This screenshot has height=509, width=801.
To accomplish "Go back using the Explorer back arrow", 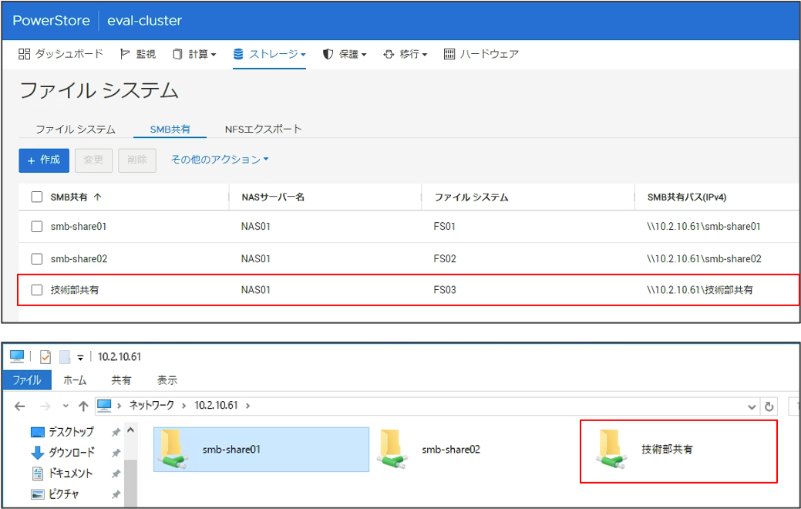I will (19, 406).
